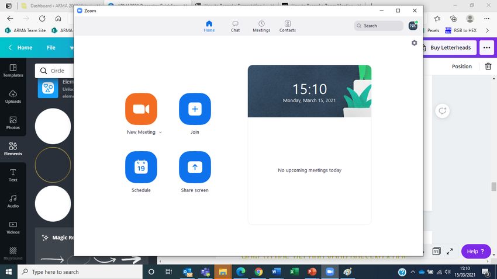497x279 pixels.
Task: Click the Share screen button
Action: point(195,167)
